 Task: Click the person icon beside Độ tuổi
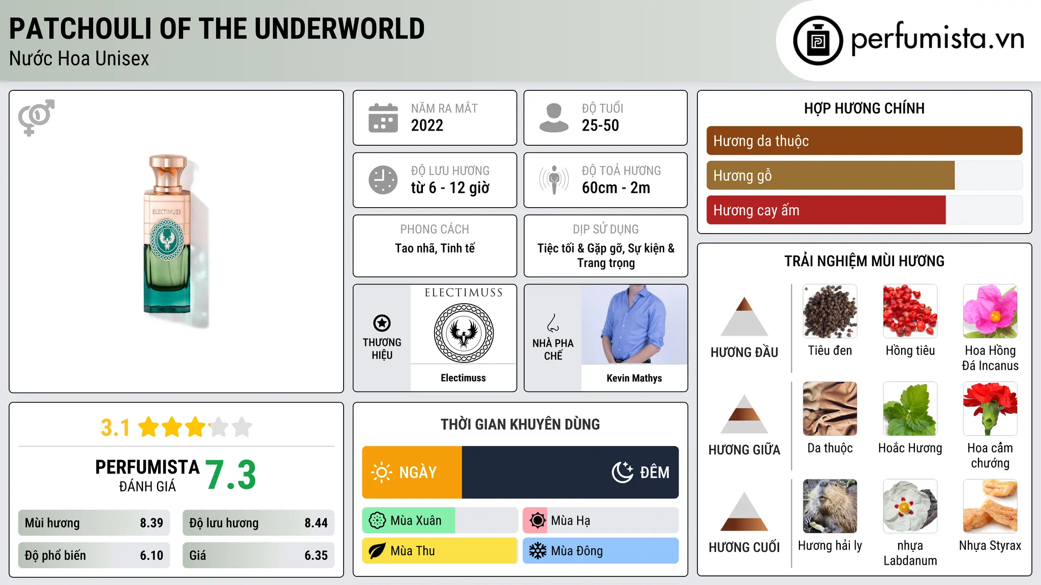tap(554, 118)
